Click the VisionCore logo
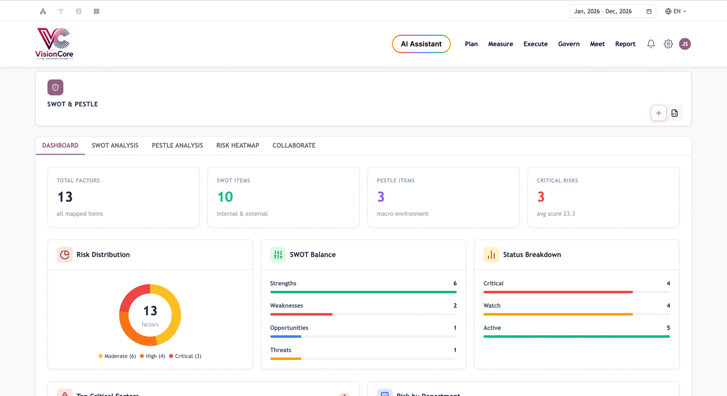Image resolution: width=727 pixels, height=396 pixels. point(55,44)
